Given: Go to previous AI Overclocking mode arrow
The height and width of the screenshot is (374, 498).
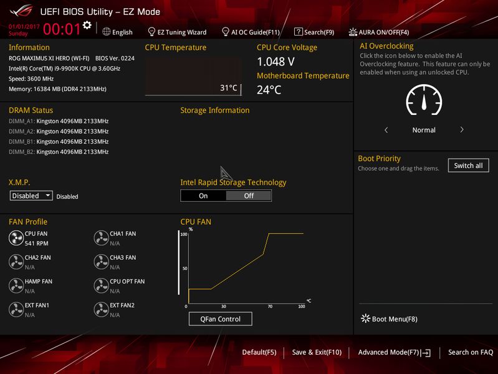Looking at the screenshot, I should tap(386, 130).
